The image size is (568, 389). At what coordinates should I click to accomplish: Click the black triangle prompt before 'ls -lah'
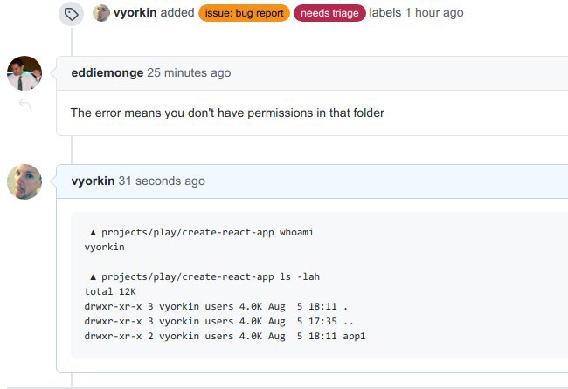pos(94,277)
